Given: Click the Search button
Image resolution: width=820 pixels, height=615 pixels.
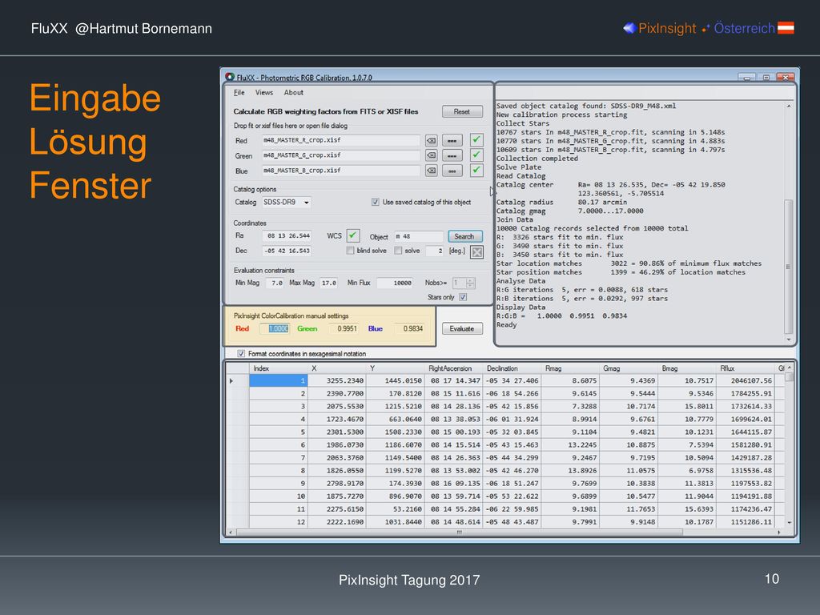Looking at the screenshot, I should [464, 236].
